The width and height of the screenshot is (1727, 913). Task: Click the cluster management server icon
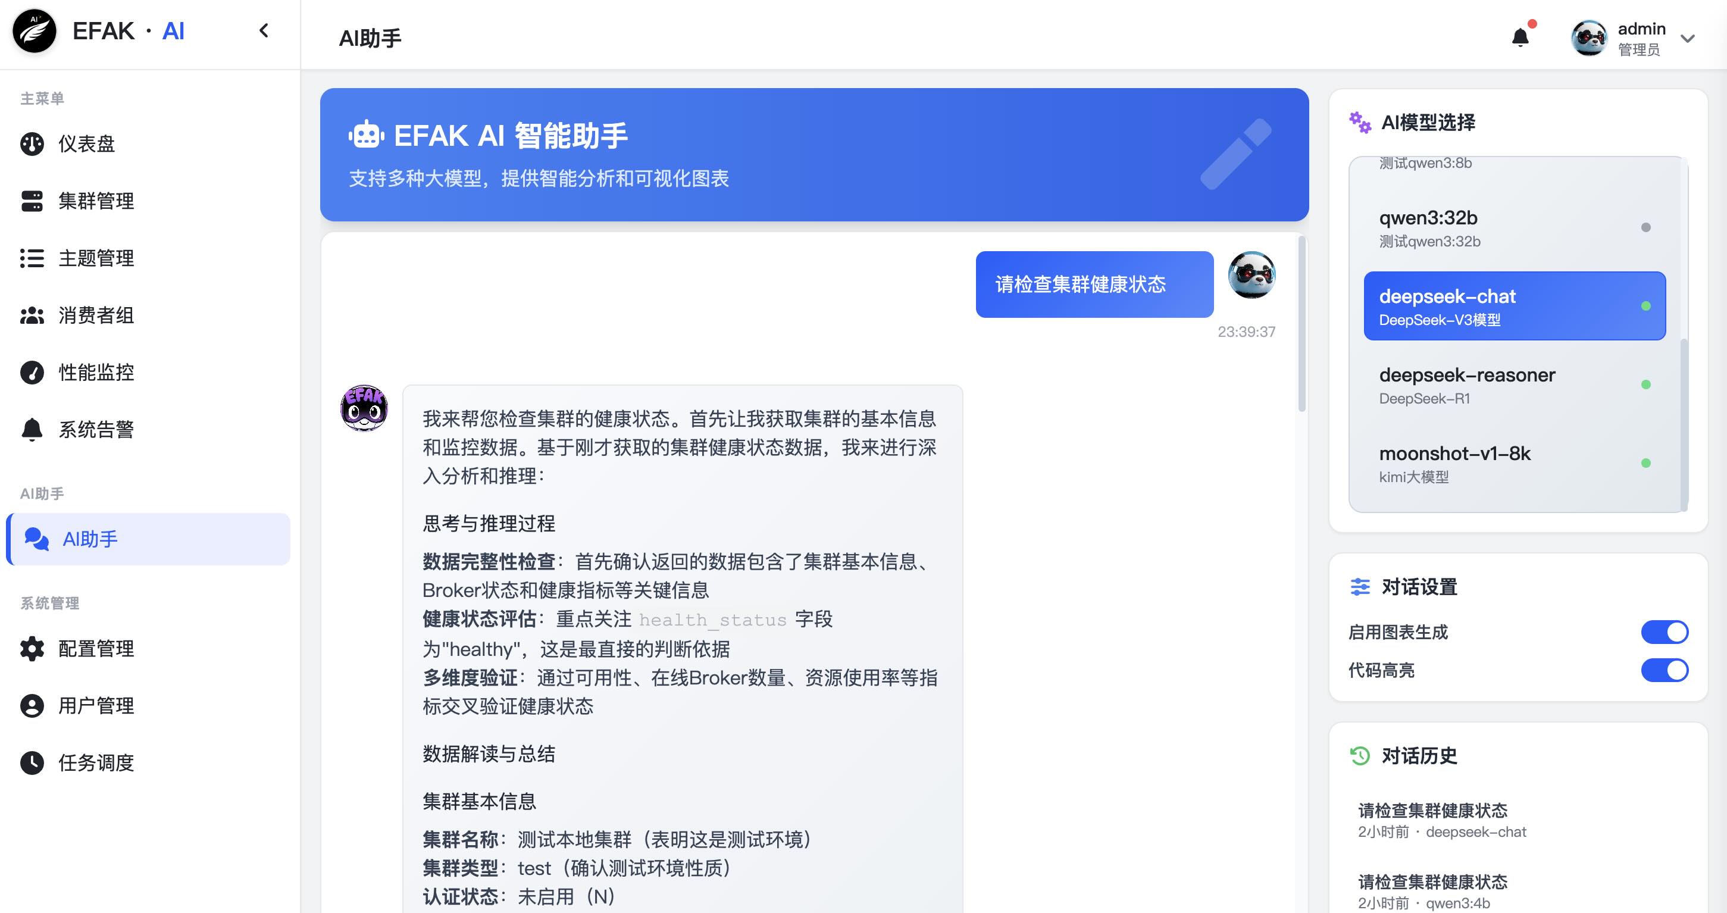(32, 201)
